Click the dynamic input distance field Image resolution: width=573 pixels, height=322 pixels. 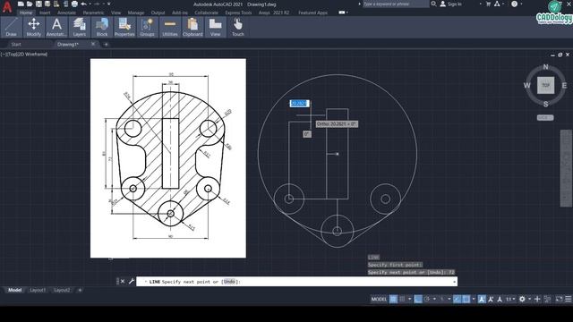click(300, 104)
